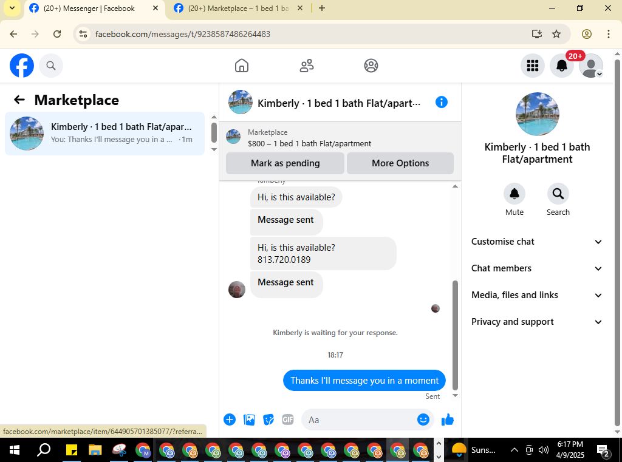Switch to the Marketplace 1 bed browser tab
The width and height of the screenshot is (622, 462).
(238, 8)
